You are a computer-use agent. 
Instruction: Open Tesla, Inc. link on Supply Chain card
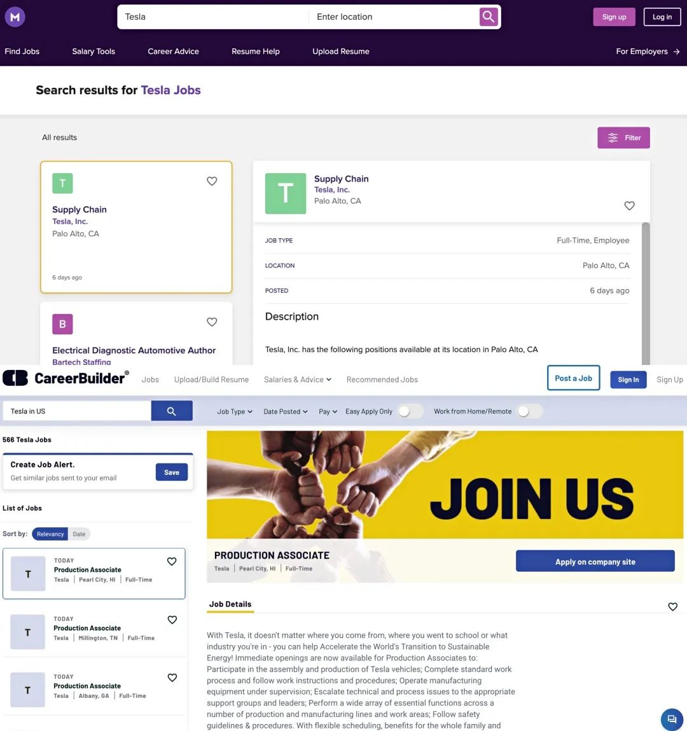[70, 222]
